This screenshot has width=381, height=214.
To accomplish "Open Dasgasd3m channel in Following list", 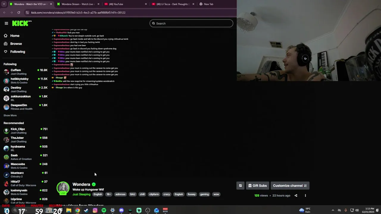I will click(x=25, y=107).
